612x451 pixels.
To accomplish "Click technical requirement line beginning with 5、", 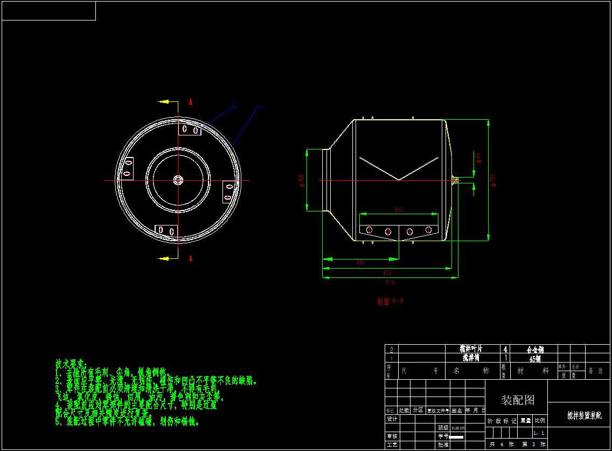I will pos(127,422).
